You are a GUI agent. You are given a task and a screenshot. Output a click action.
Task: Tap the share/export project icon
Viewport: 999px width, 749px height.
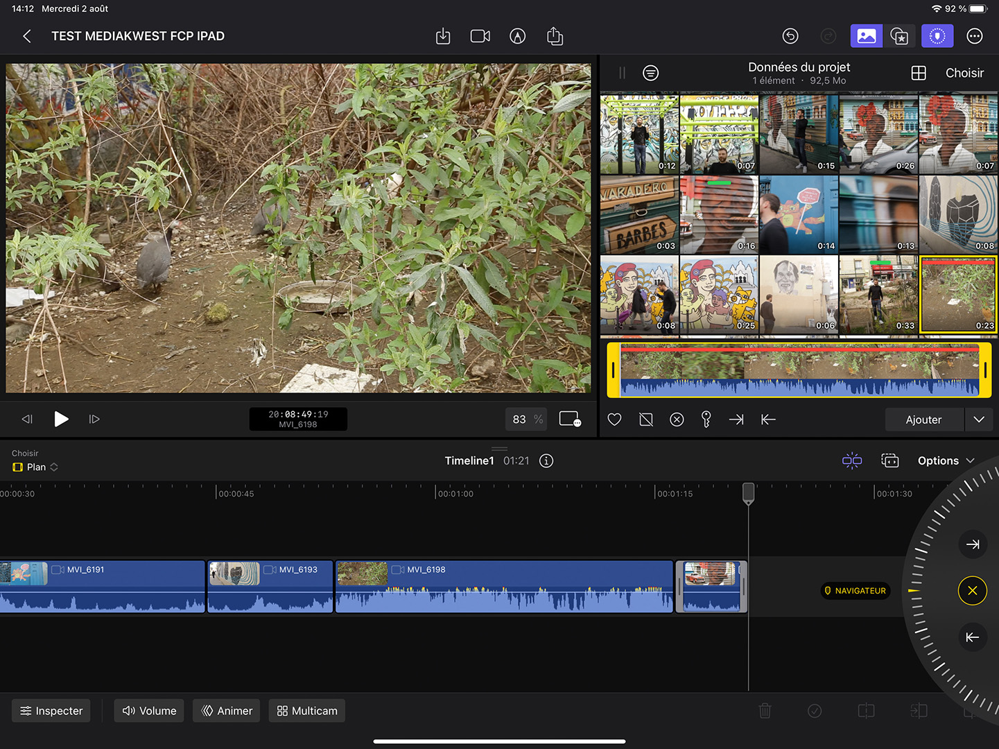[x=555, y=36]
